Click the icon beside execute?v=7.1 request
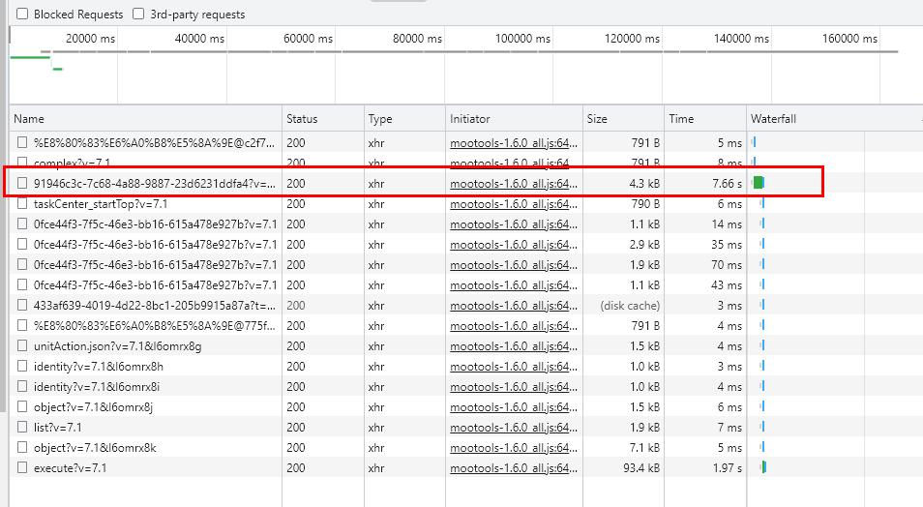Screen dimensions: 923x507 coord(22,467)
